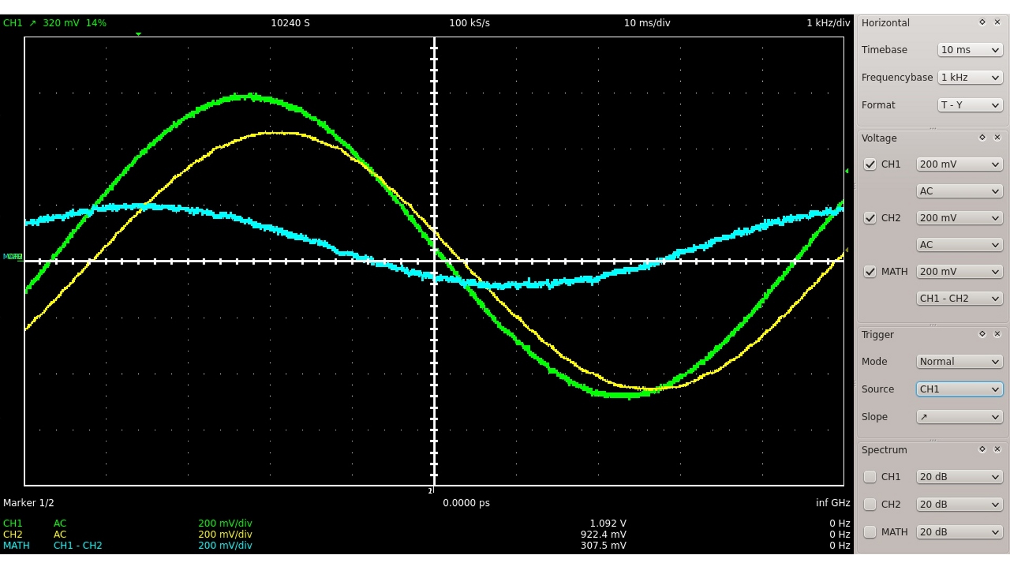1010x568 pixels.
Task: Enable the CH1 spectrum checkbox
Action: 870,476
